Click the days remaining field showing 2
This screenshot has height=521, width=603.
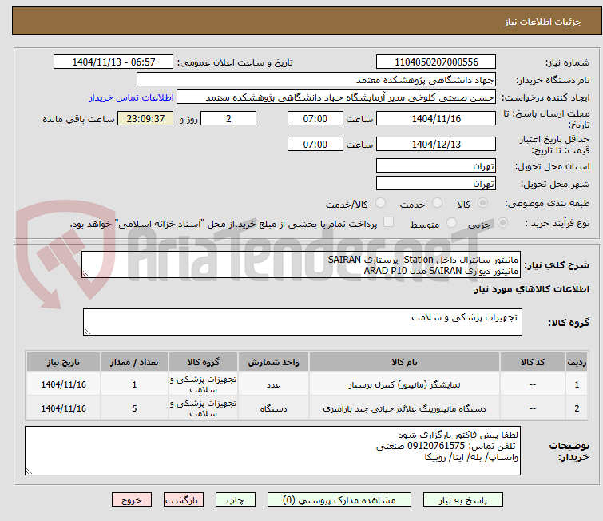click(228, 118)
